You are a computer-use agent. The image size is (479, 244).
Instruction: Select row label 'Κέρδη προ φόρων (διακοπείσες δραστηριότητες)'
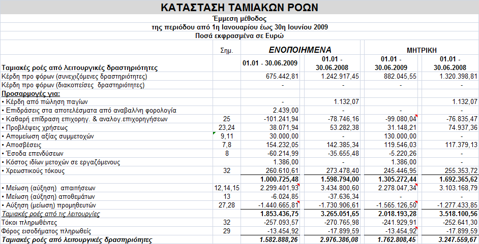coord(73,85)
